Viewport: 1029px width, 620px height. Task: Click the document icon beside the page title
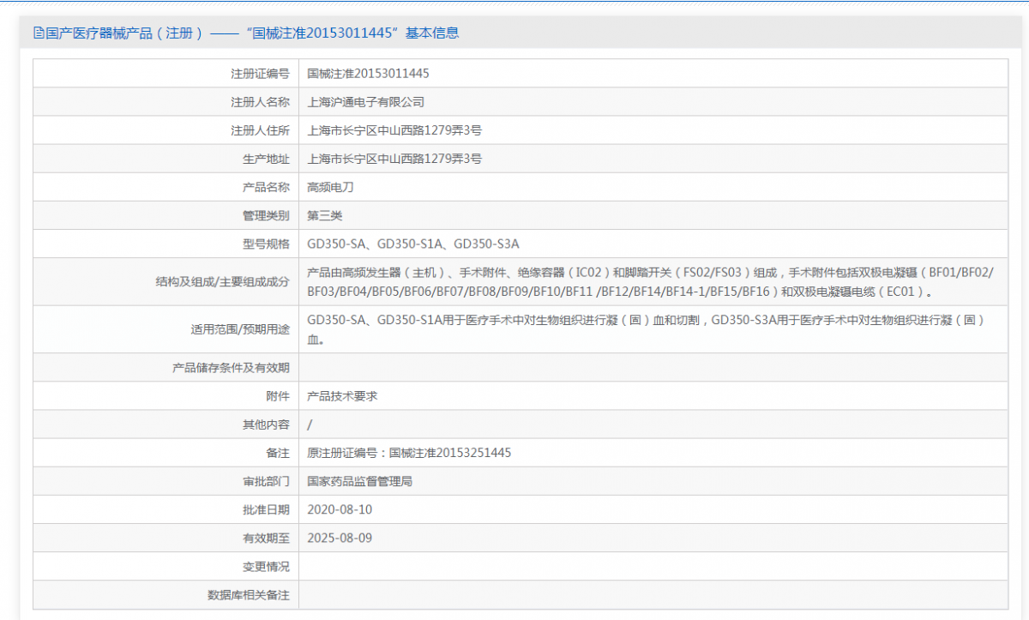tap(39, 33)
